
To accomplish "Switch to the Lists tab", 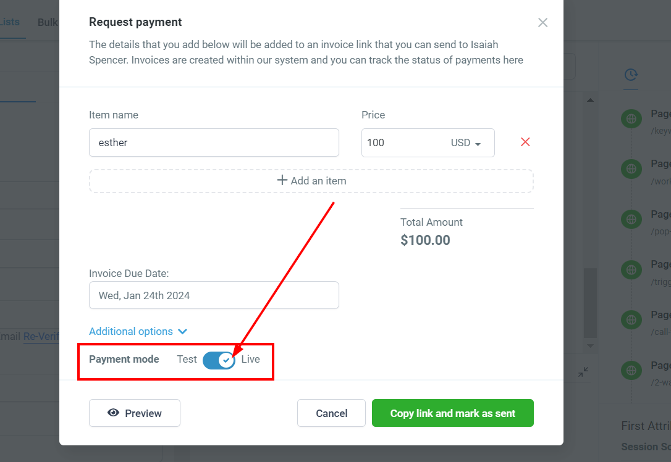I will click(9, 22).
